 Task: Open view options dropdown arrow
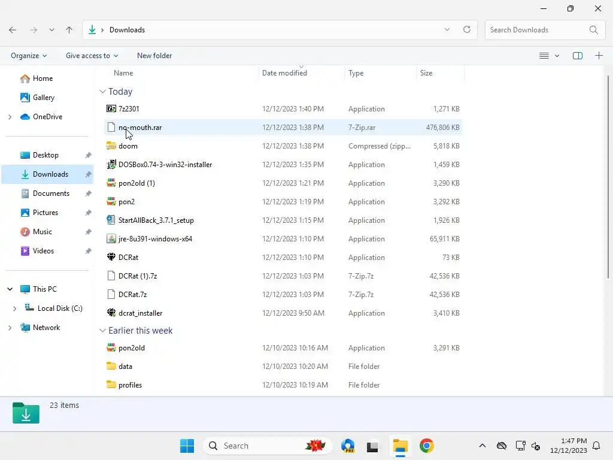(557, 56)
